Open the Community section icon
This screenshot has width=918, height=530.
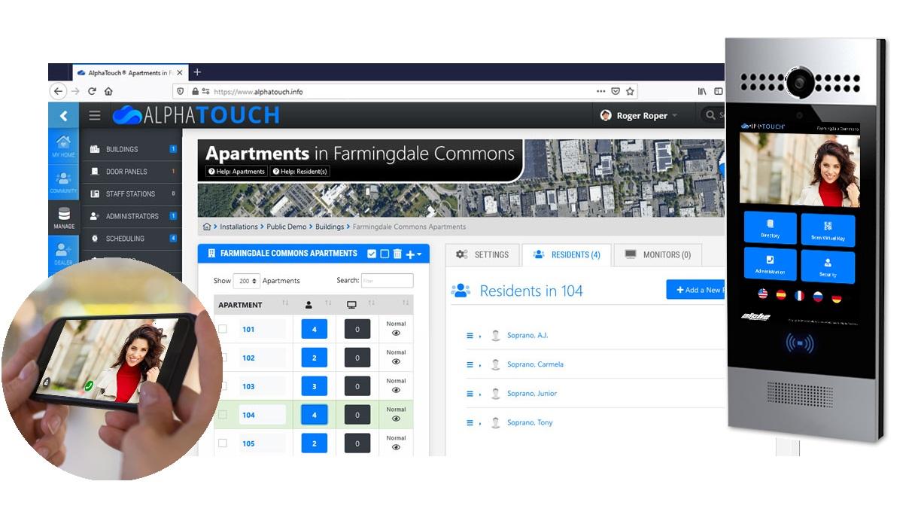click(63, 181)
